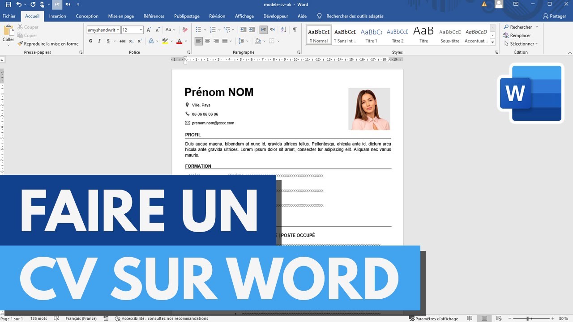
Task: Open the change case (Aa) dropdown
Action: (170, 30)
